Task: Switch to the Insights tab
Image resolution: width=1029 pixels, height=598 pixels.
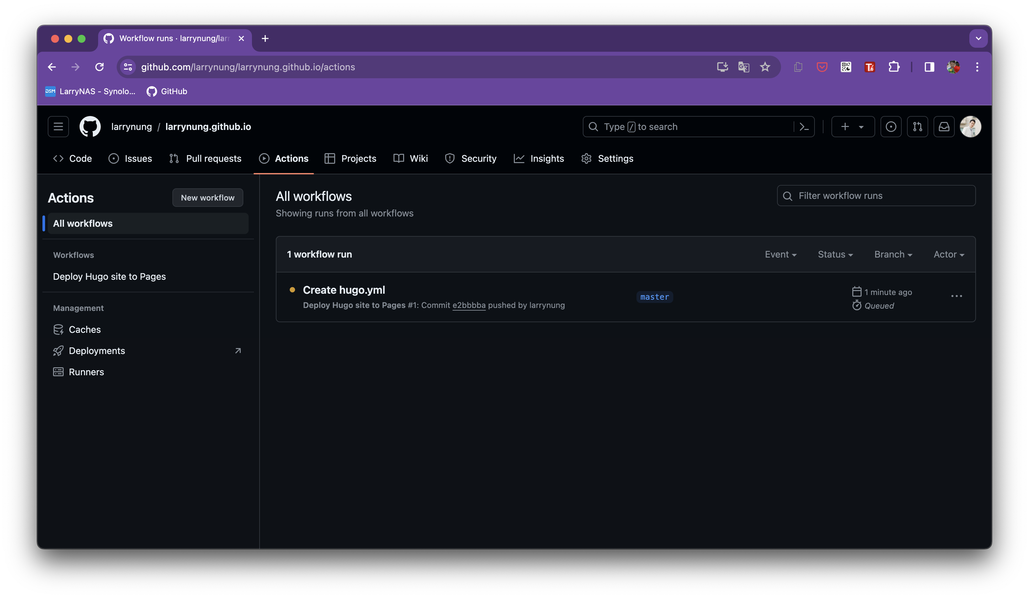Action: click(x=539, y=158)
